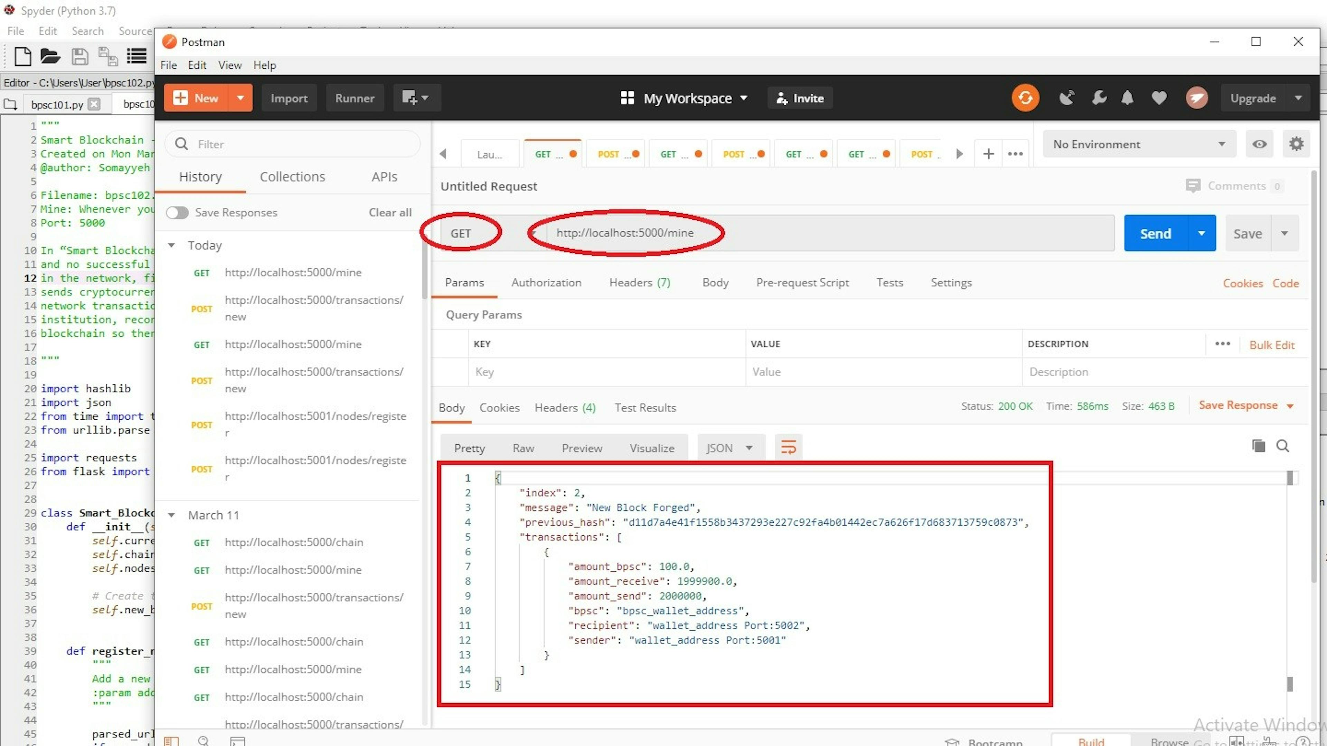Open the tab options three-dots menu
This screenshot has height=746, width=1327.
(x=1015, y=153)
